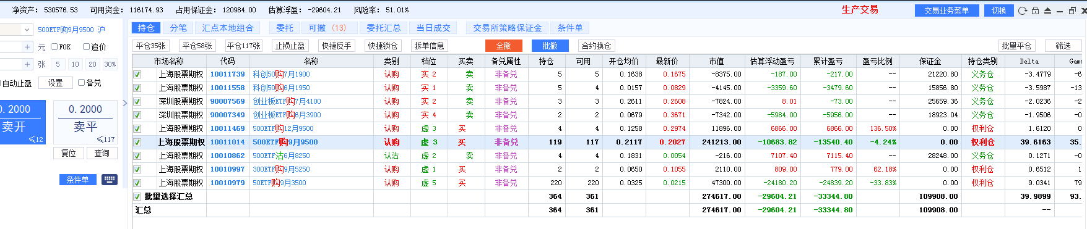1087x229 pixels.
Task: Open the 汇点本地组合 tab
Action: [x=228, y=28]
